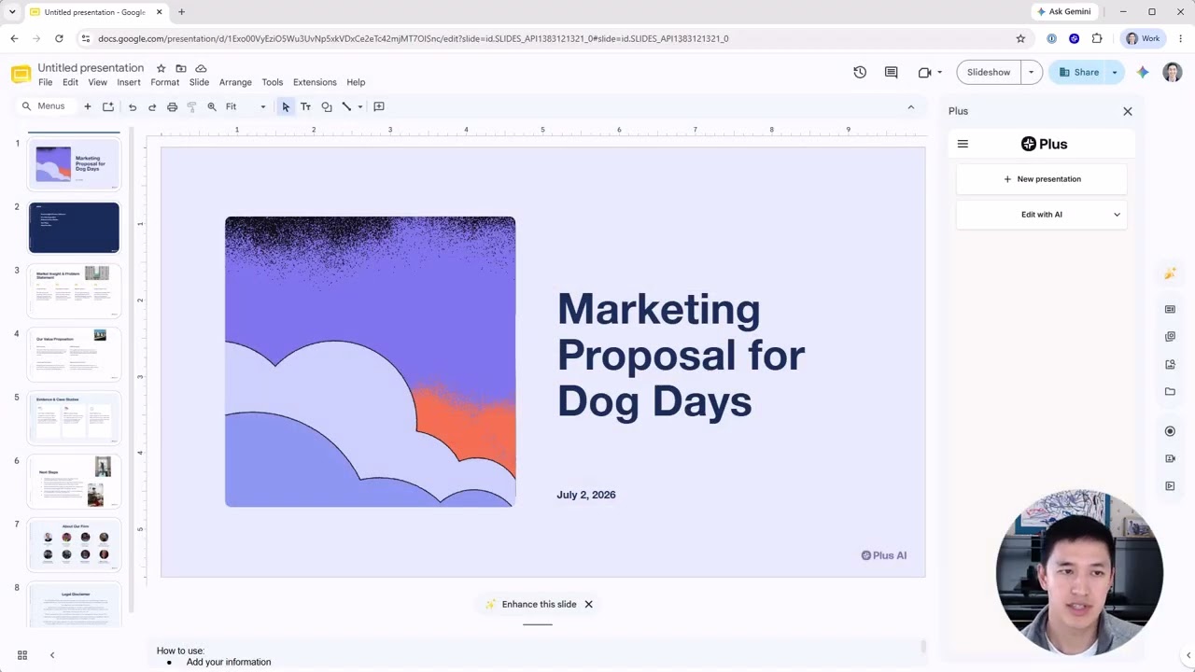Open Share options dropdown arrow
Image resolution: width=1195 pixels, height=672 pixels.
pos(1115,72)
